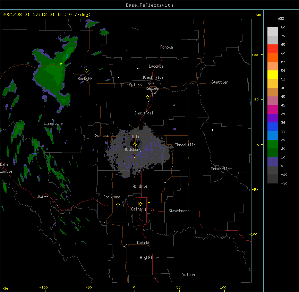Click the HighRiver town label
This screenshot has height=292, width=299.
[x=149, y=258]
